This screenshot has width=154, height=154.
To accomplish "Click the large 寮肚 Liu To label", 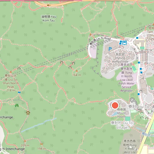I will pos(139,107).
